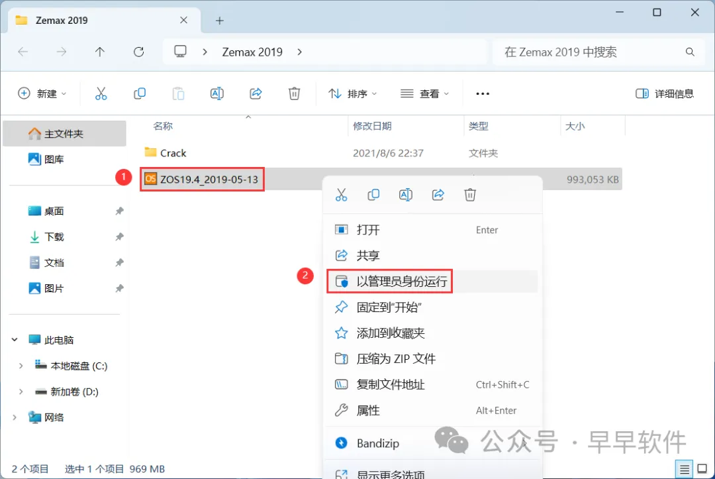Click the pin icon next to 下载
This screenshot has width=715, height=479.
click(119, 237)
